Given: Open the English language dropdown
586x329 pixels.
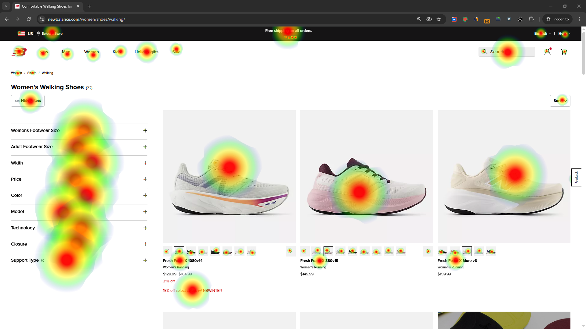Looking at the screenshot, I should pos(543,34).
